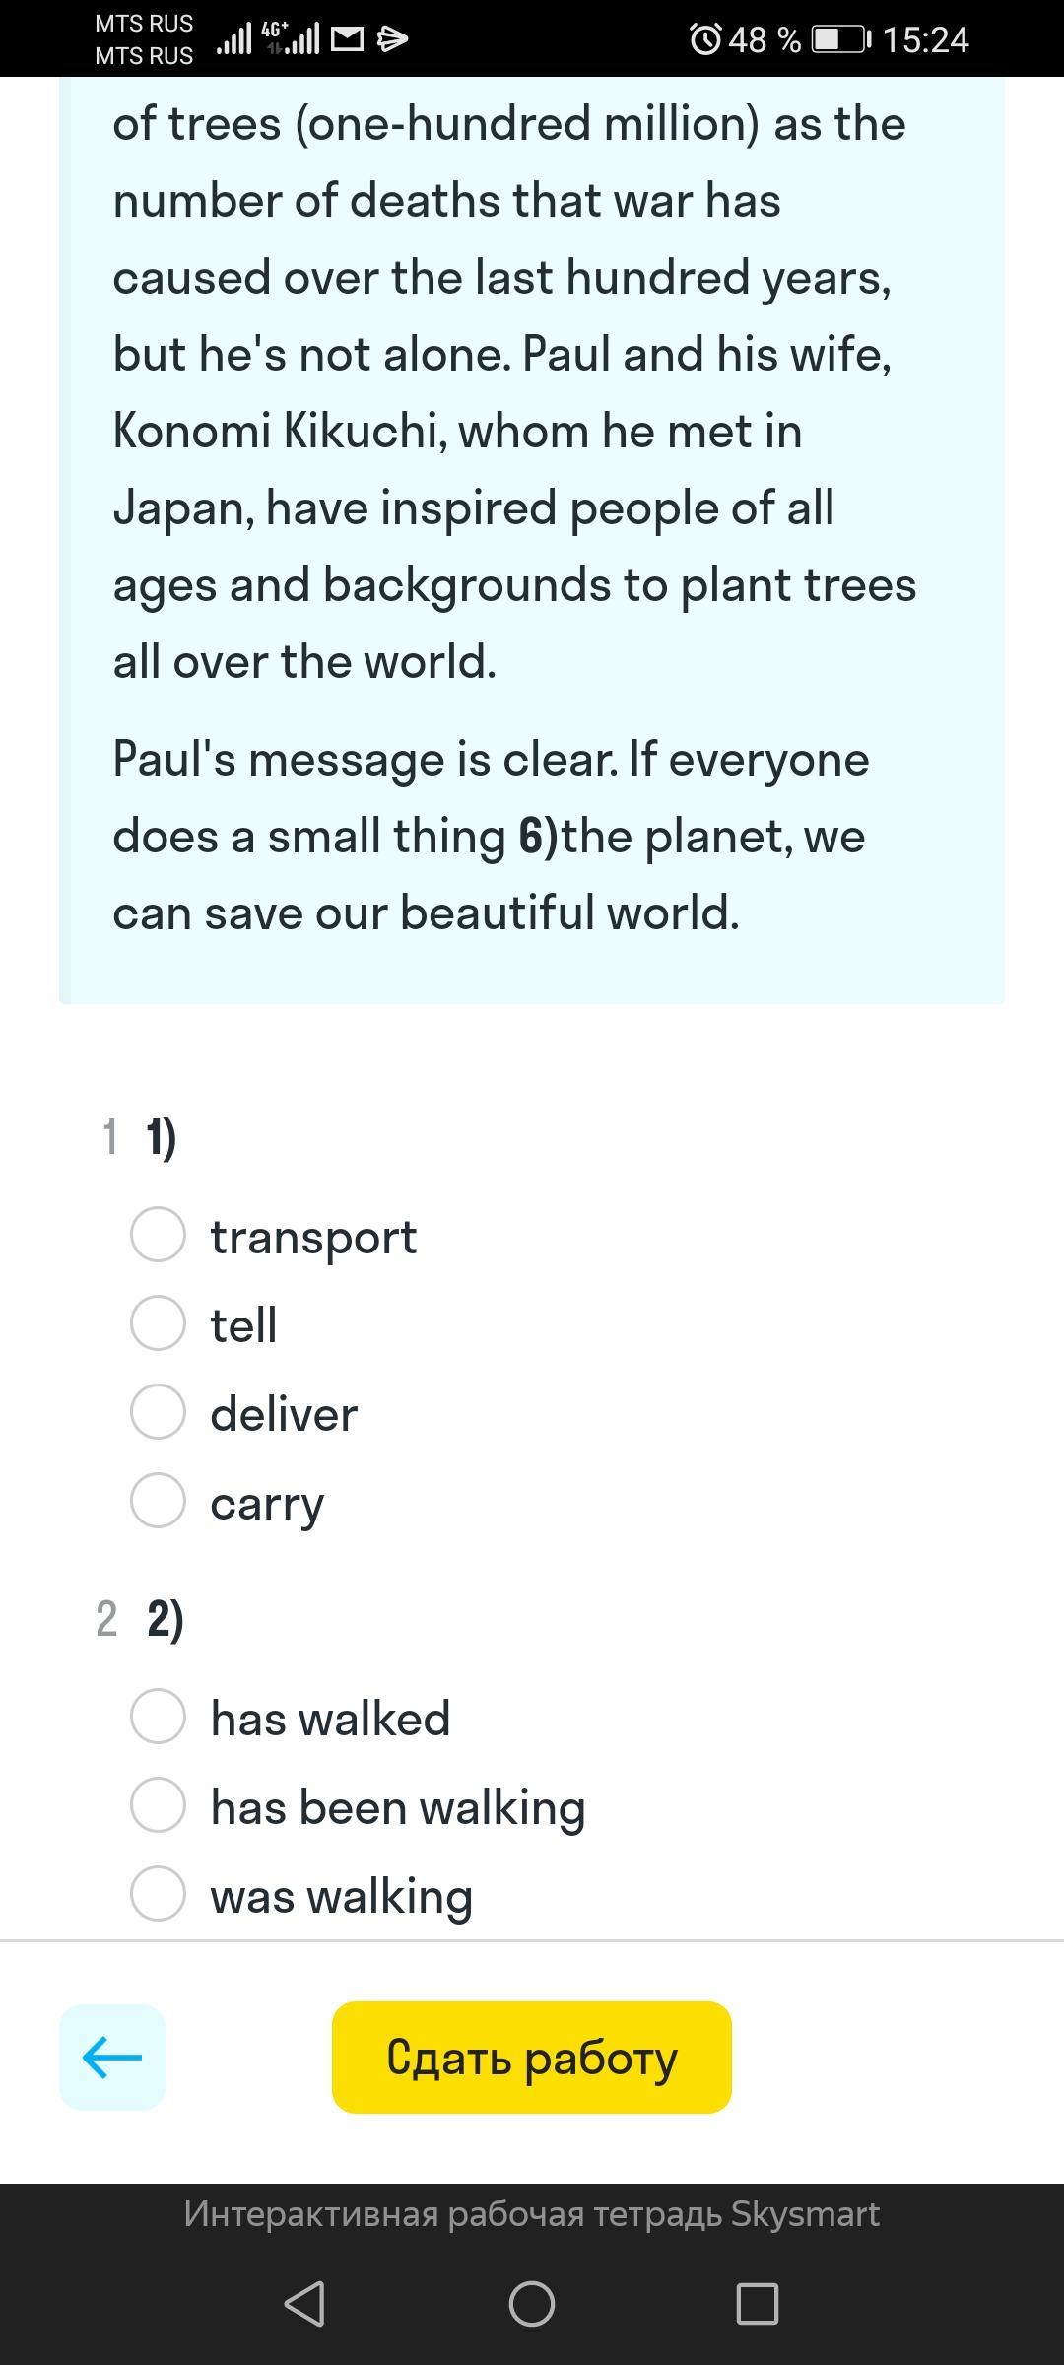Tap the clock time 15:24
The height and width of the screenshot is (2365, 1064).
pyautogui.click(x=926, y=40)
